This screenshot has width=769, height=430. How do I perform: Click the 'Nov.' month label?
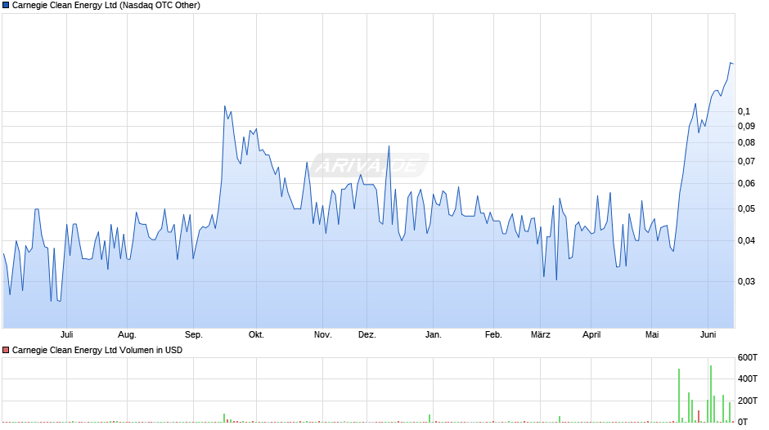[322, 334]
